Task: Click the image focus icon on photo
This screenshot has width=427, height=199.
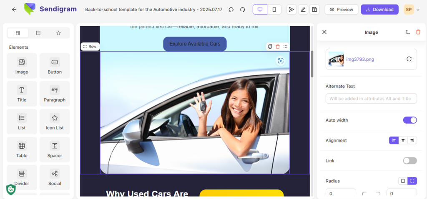Action: click(x=281, y=61)
